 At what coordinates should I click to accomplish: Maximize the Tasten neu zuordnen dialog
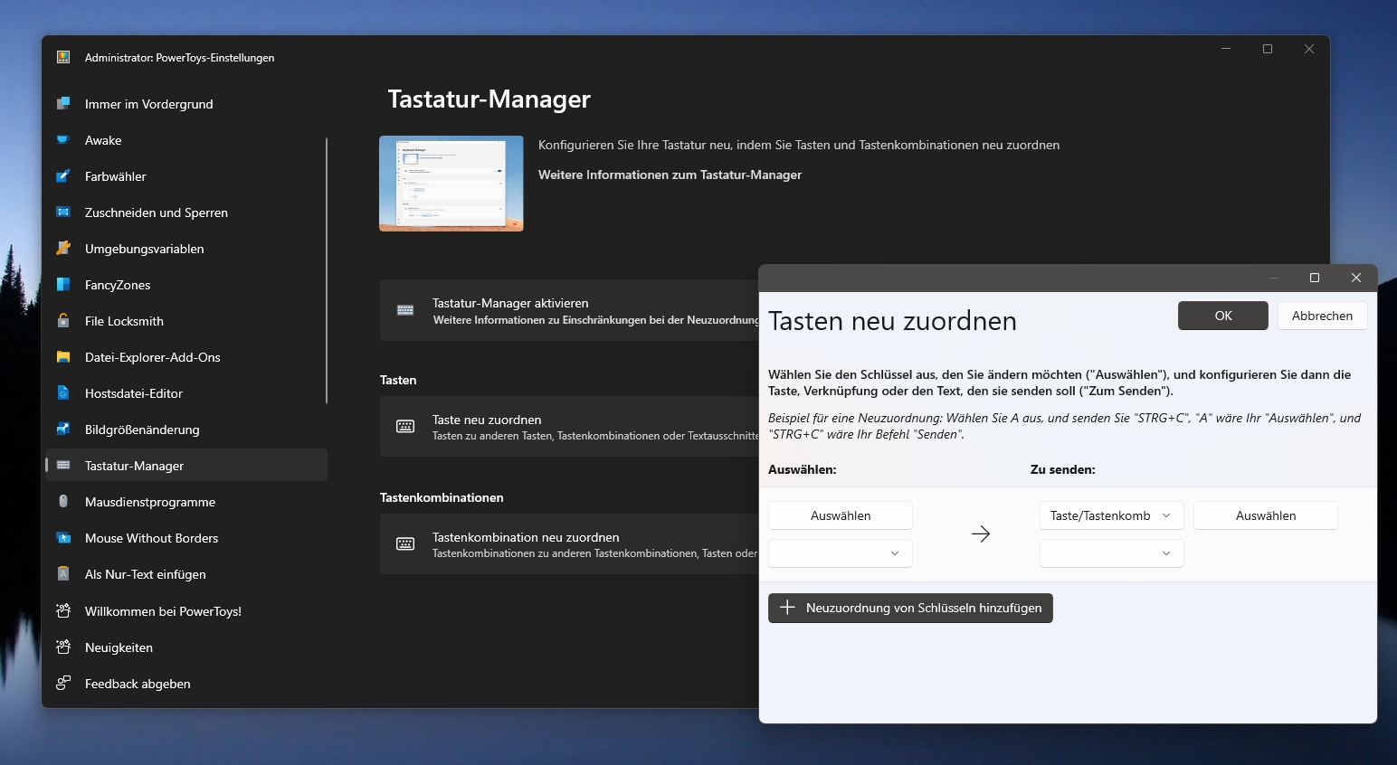(x=1315, y=278)
